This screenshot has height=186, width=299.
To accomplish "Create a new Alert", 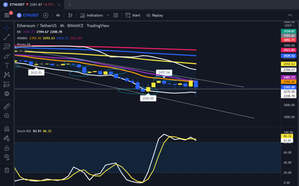I will 133,15.
